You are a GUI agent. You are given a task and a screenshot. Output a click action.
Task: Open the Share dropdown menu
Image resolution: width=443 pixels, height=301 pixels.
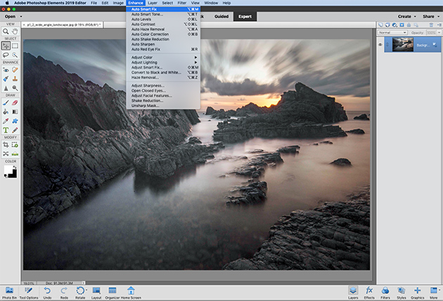click(x=431, y=17)
